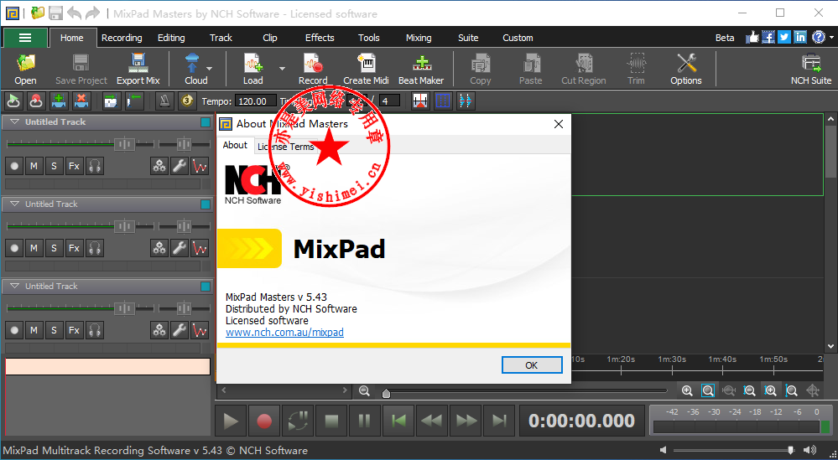Viewport: 838px width, 460px height.
Task: Open the Mixing ribbon tab
Action: [419, 38]
